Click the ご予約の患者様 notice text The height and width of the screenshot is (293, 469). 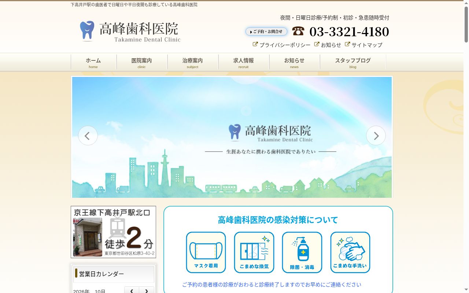pos(272,285)
